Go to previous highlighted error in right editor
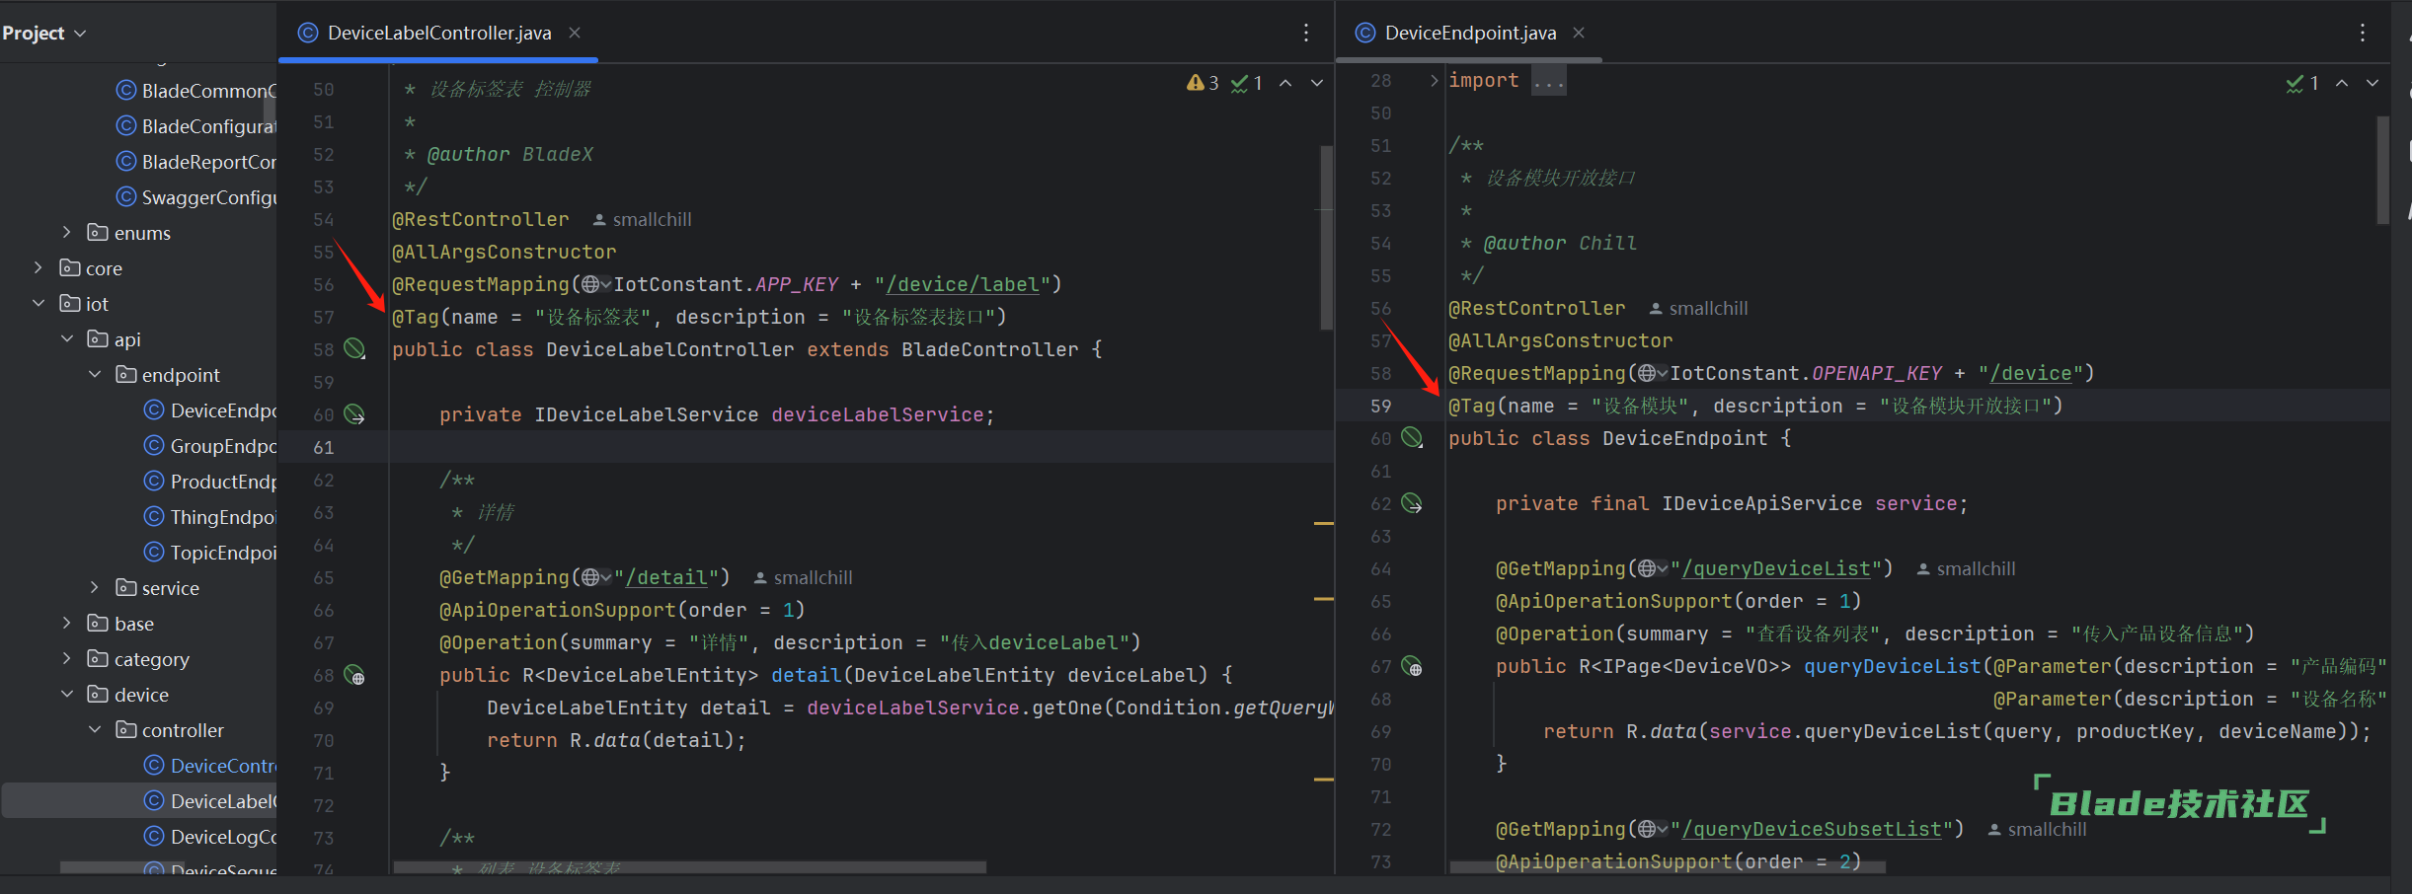Image resolution: width=2412 pixels, height=894 pixels. 2342,83
